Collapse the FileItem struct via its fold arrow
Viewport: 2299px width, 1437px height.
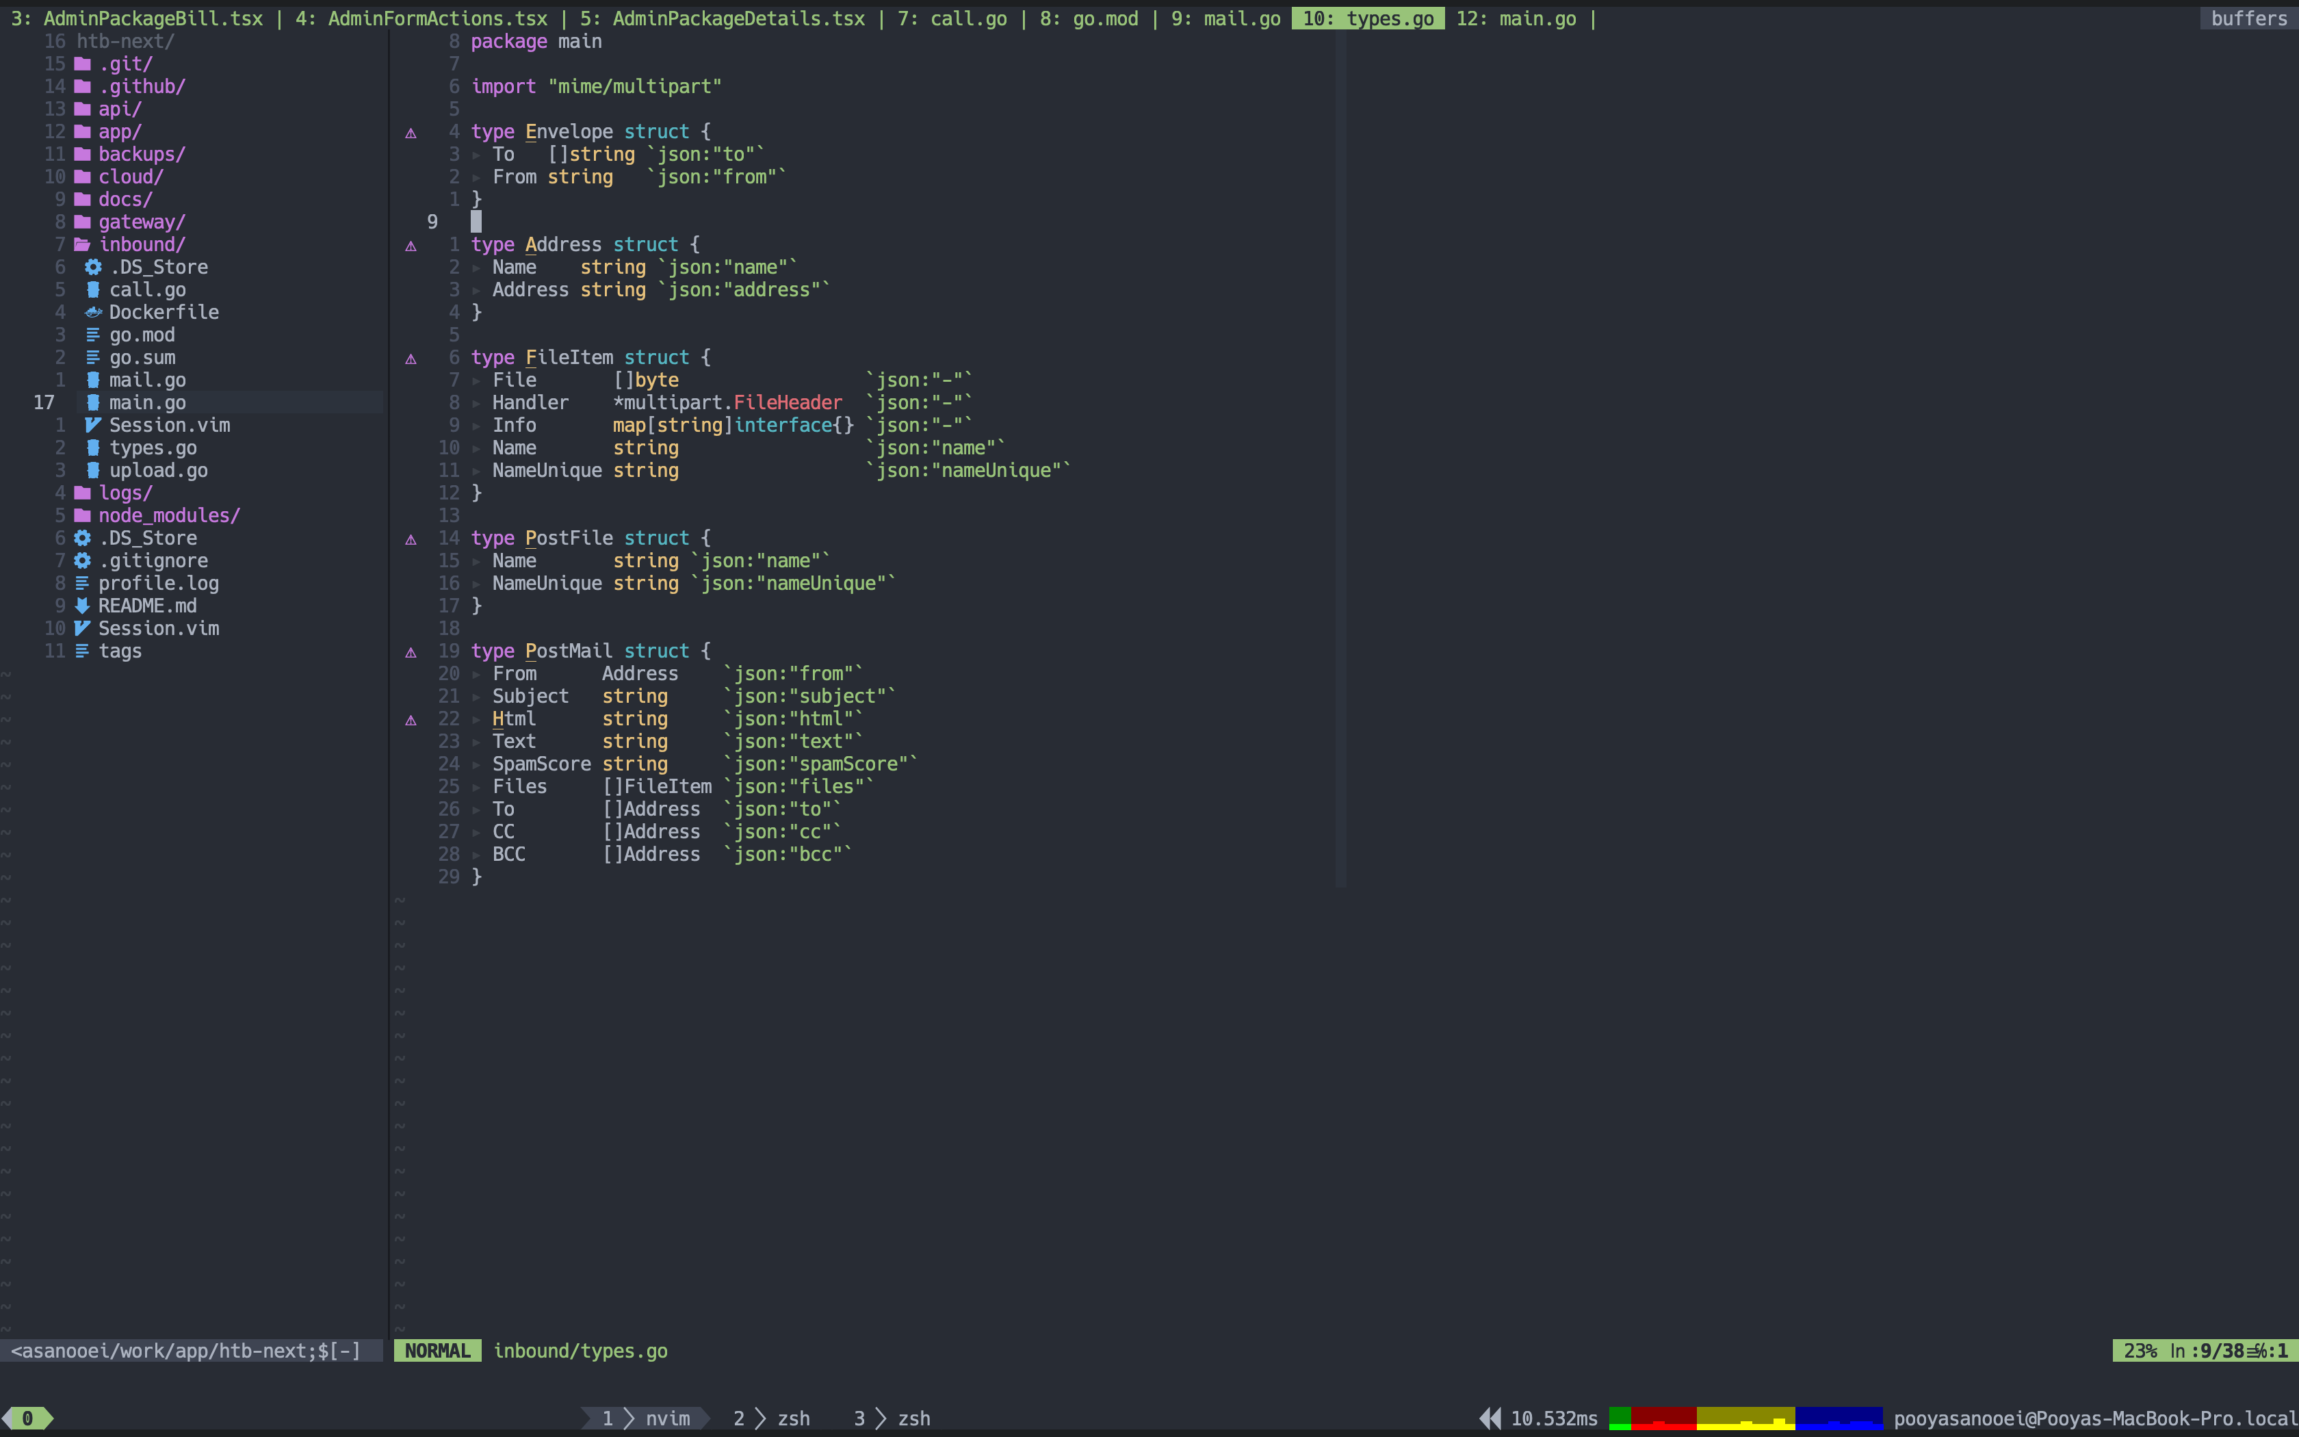(x=477, y=379)
